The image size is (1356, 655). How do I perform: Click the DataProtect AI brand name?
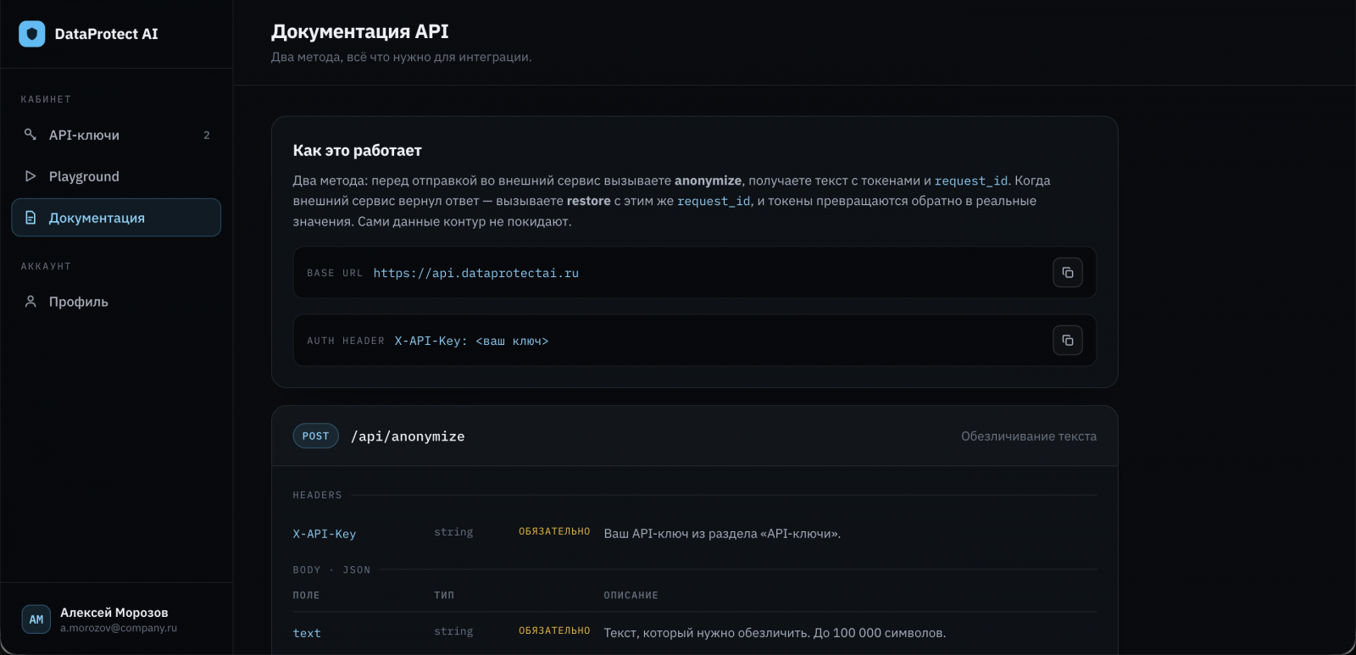tap(106, 34)
